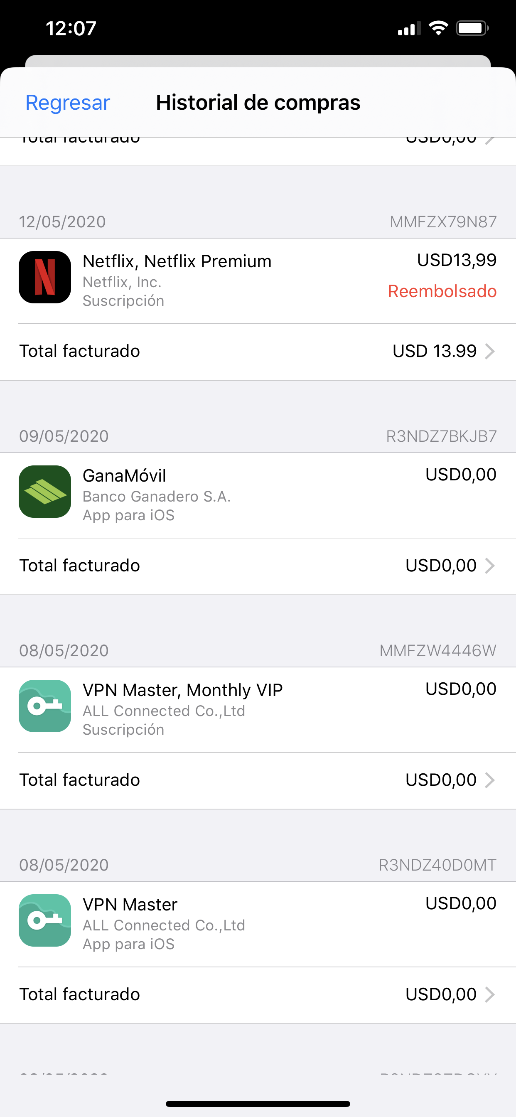Tap the 09/05/2020 date header
This screenshot has height=1117, width=516.
[64, 436]
